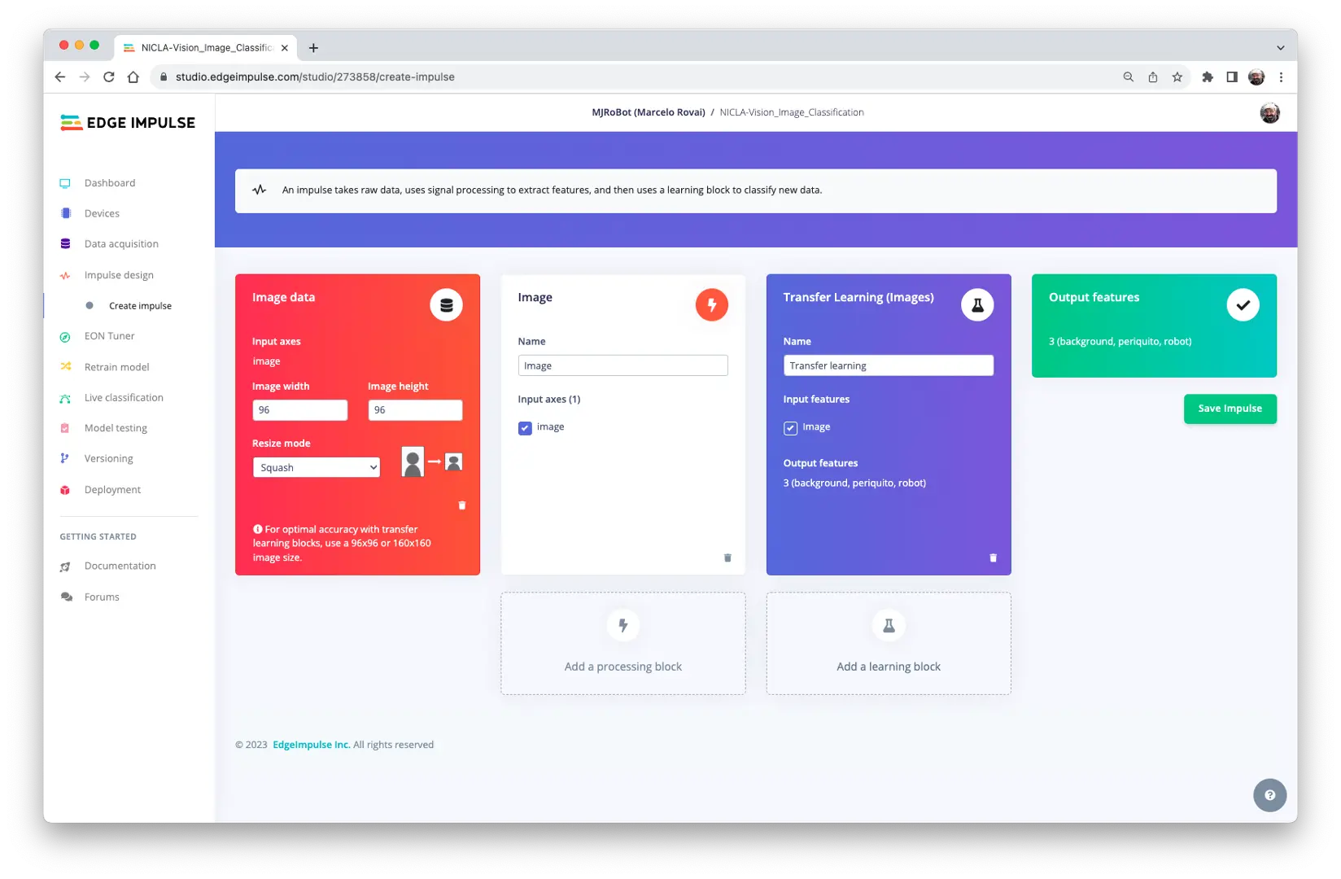Toggle the Image input features checkbox

click(790, 428)
